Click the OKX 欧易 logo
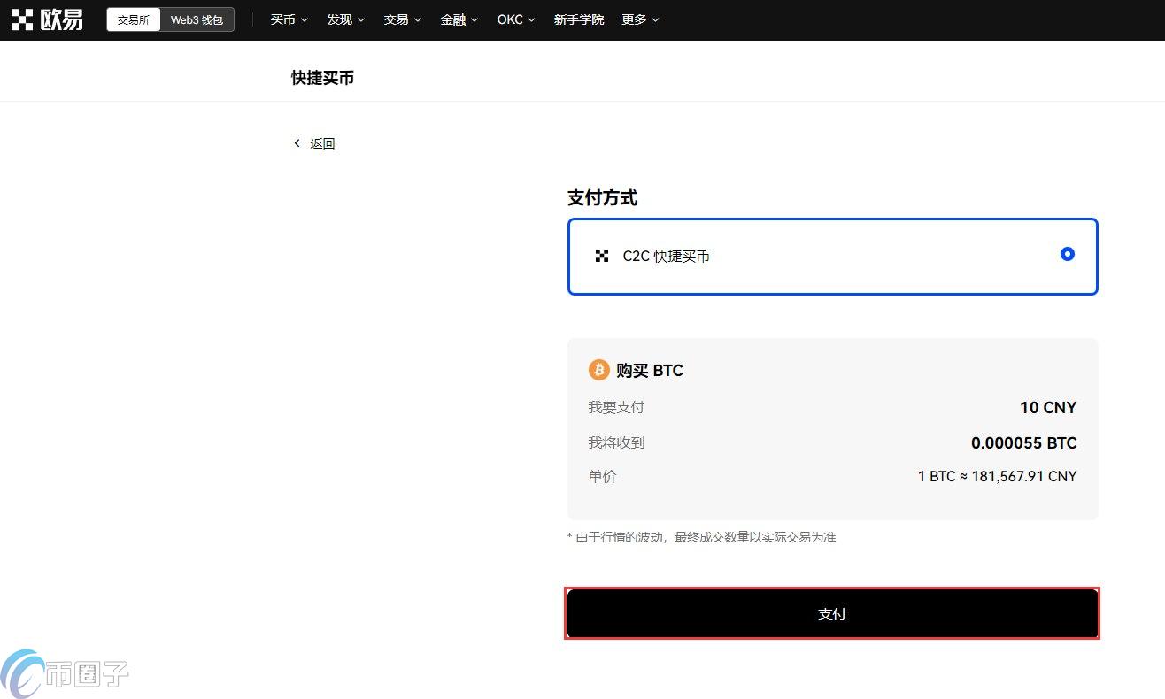 point(47,19)
